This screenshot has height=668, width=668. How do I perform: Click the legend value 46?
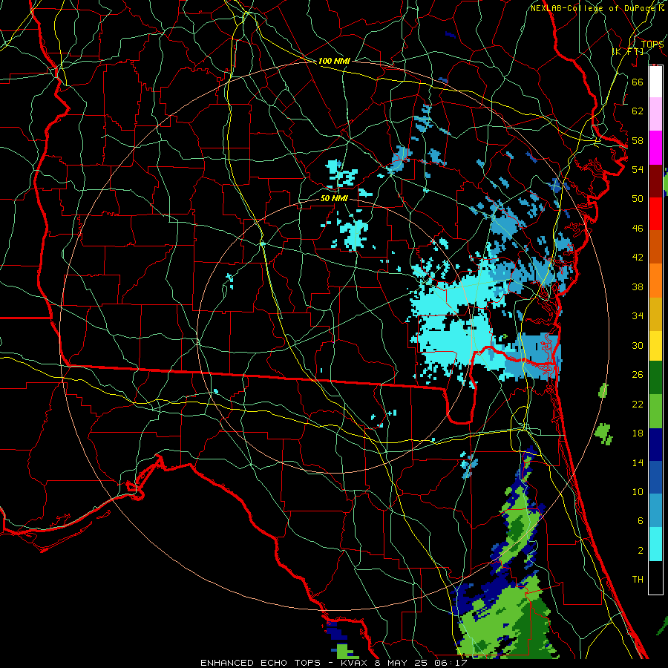coord(638,229)
